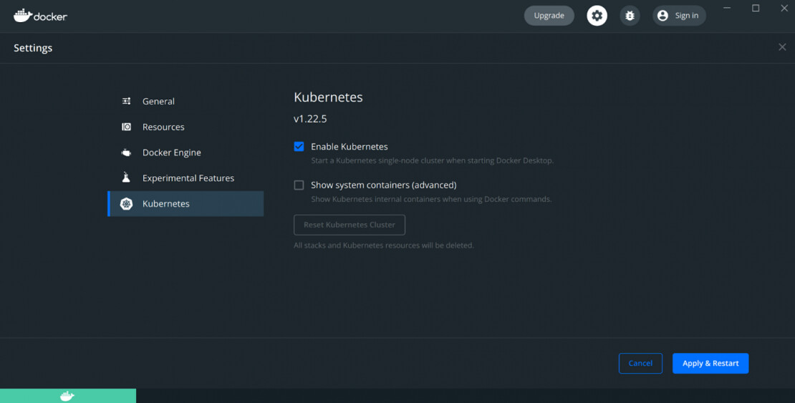Screen dimensions: 795x403
Task: Click the Experimental Features flask icon
Action: coord(127,178)
